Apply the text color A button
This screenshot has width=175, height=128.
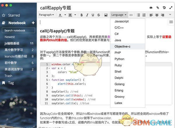[x=60, y=15]
